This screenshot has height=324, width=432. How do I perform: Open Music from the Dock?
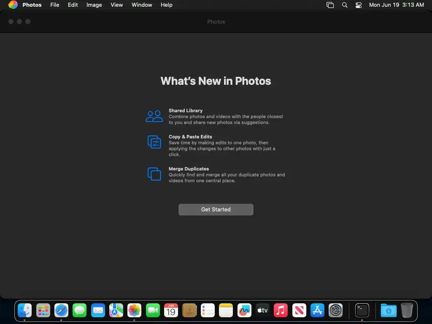click(x=281, y=310)
